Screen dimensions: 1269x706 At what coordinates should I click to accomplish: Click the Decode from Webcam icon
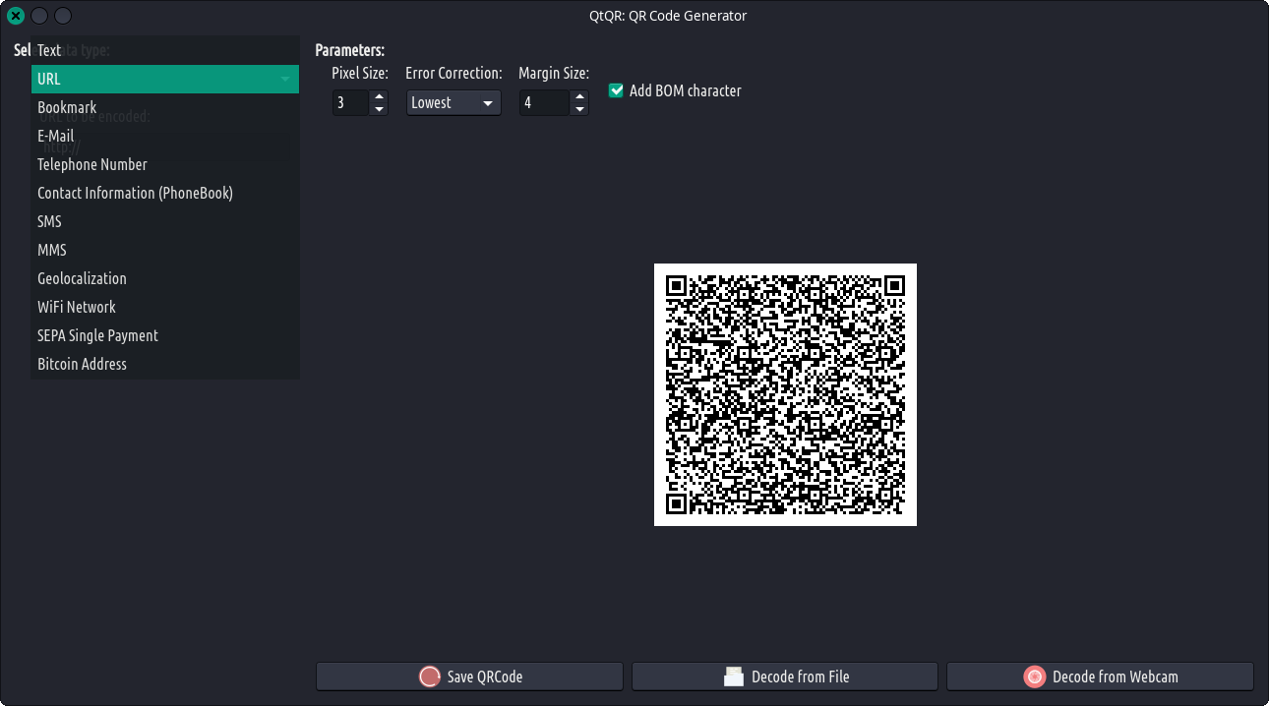[x=1034, y=677]
